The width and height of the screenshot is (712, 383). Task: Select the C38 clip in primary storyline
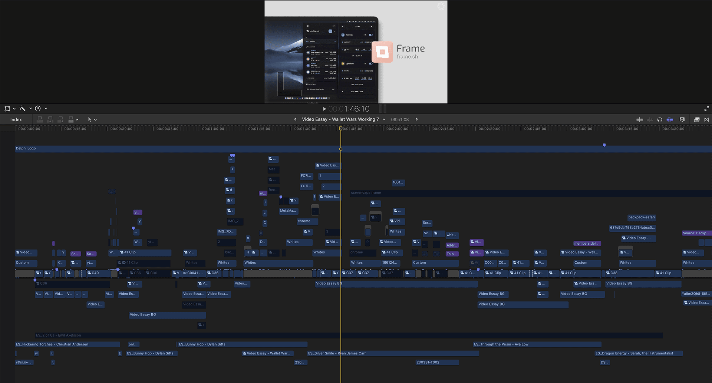(630, 273)
